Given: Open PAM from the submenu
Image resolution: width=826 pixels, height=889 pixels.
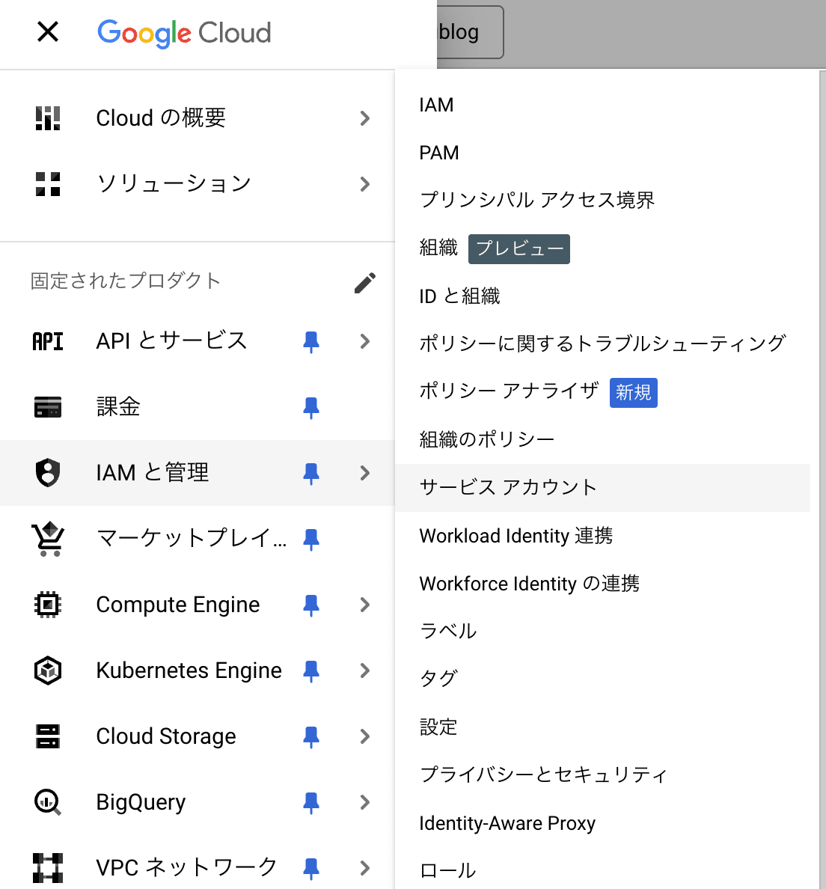Looking at the screenshot, I should click(602, 153).
